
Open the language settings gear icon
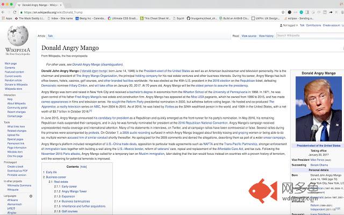[31, 196]
